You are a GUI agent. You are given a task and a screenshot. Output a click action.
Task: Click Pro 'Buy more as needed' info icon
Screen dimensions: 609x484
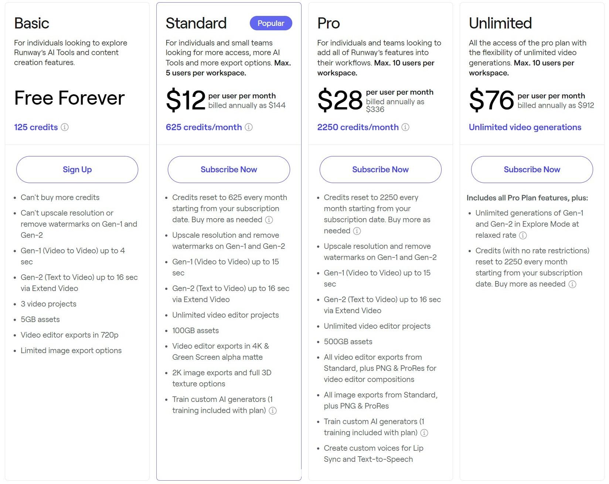(x=357, y=231)
